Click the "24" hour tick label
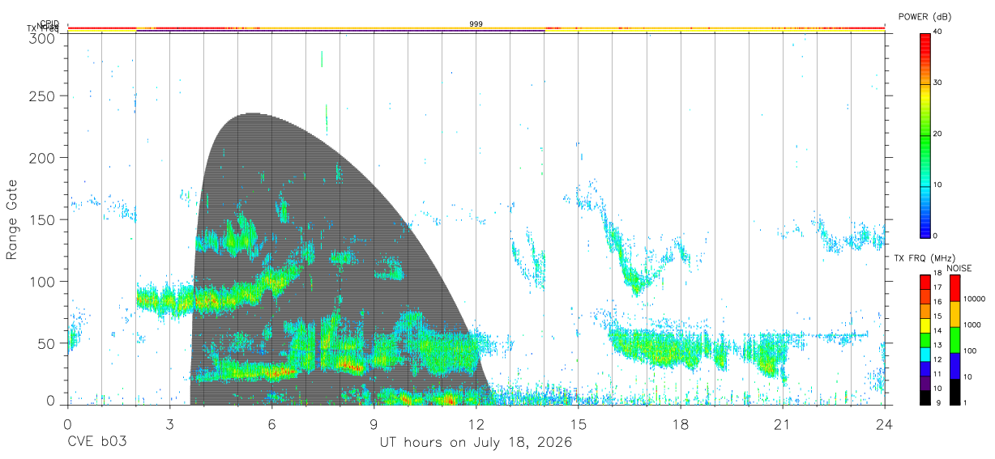Screen dimensions: 995x459 click(x=884, y=424)
